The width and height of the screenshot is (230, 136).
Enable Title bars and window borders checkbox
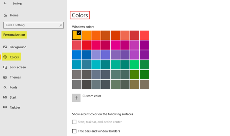click(74, 131)
